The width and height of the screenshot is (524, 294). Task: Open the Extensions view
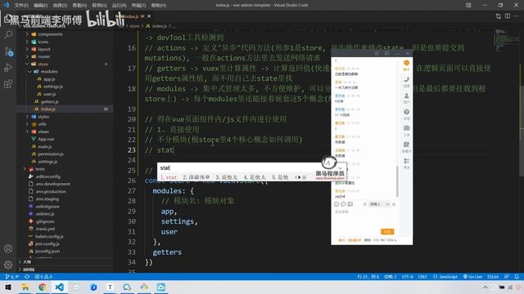[8, 84]
